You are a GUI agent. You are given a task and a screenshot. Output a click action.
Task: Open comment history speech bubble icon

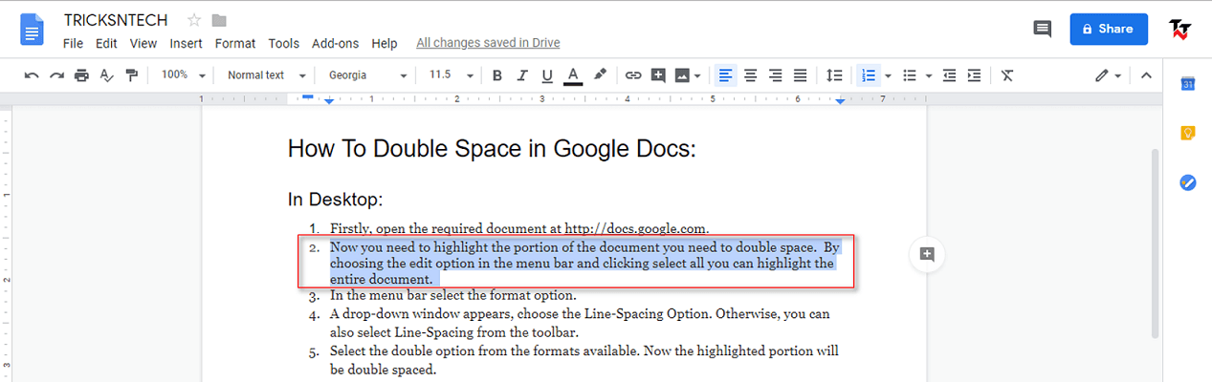coord(1043,30)
